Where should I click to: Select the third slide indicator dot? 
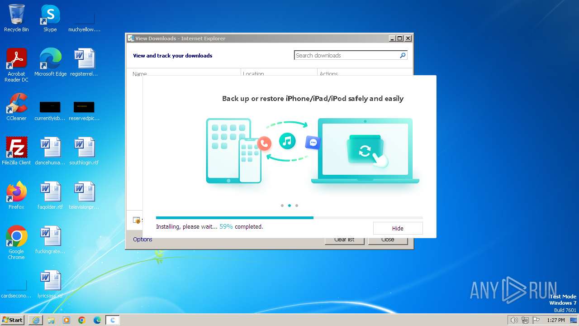[297, 206]
